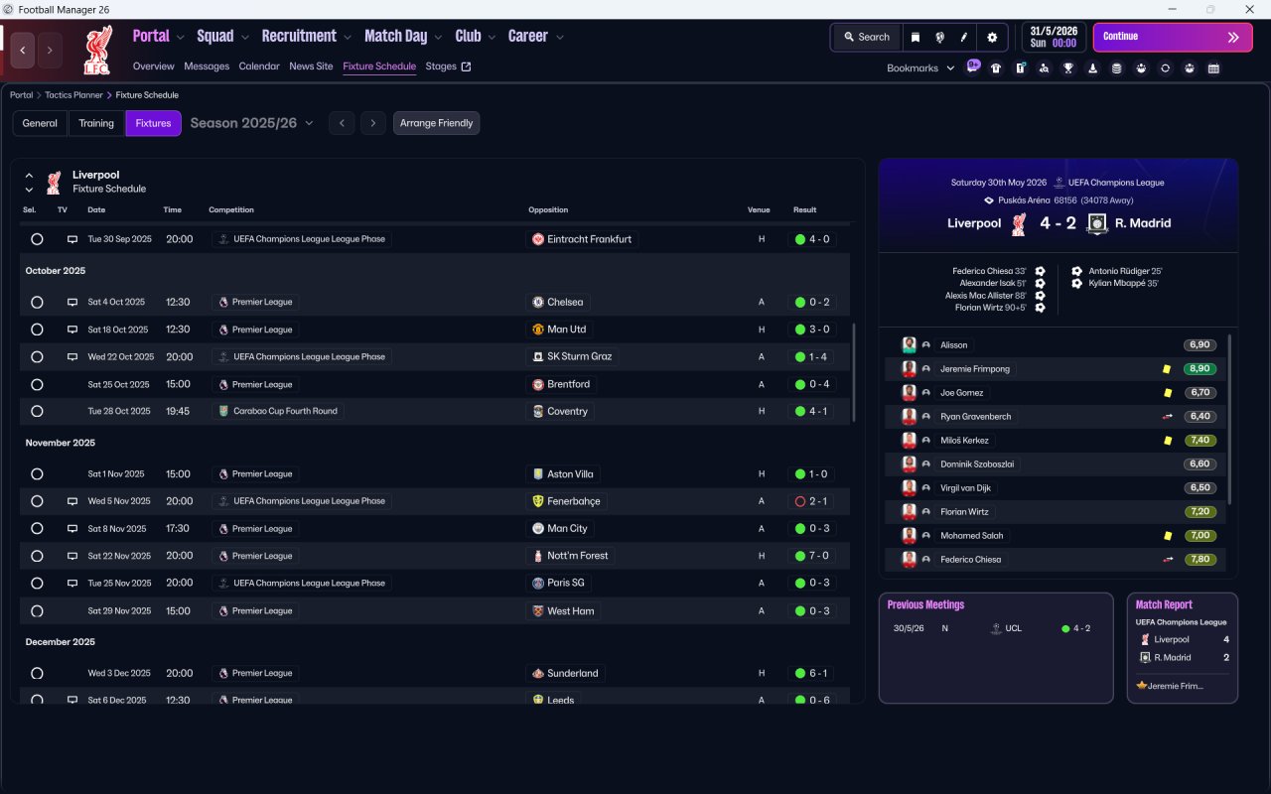
Task: Click the Date column header
Action: coord(96,210)
